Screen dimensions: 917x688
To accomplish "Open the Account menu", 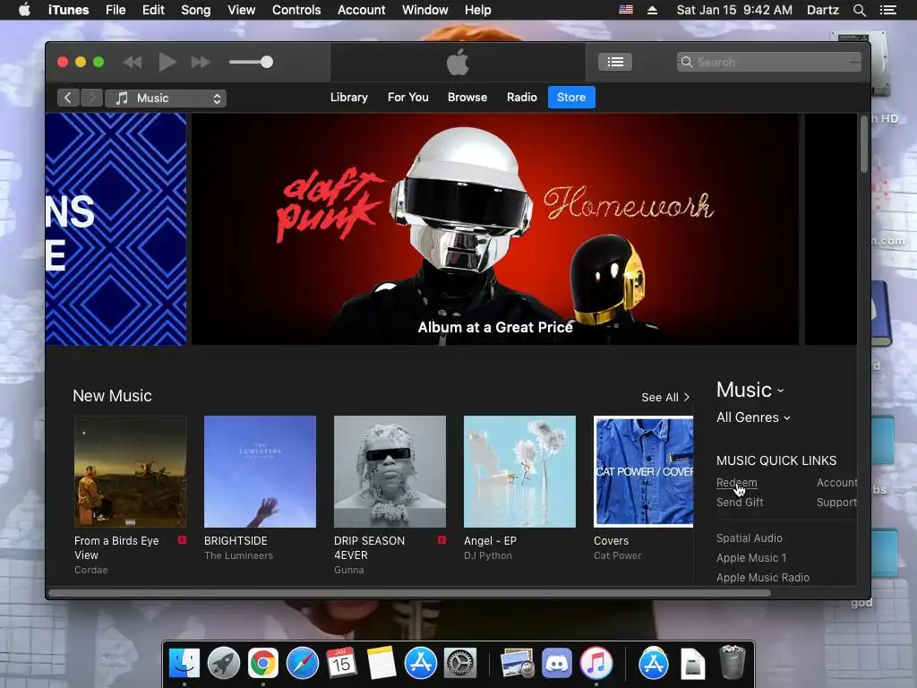I will click(361, 10).
